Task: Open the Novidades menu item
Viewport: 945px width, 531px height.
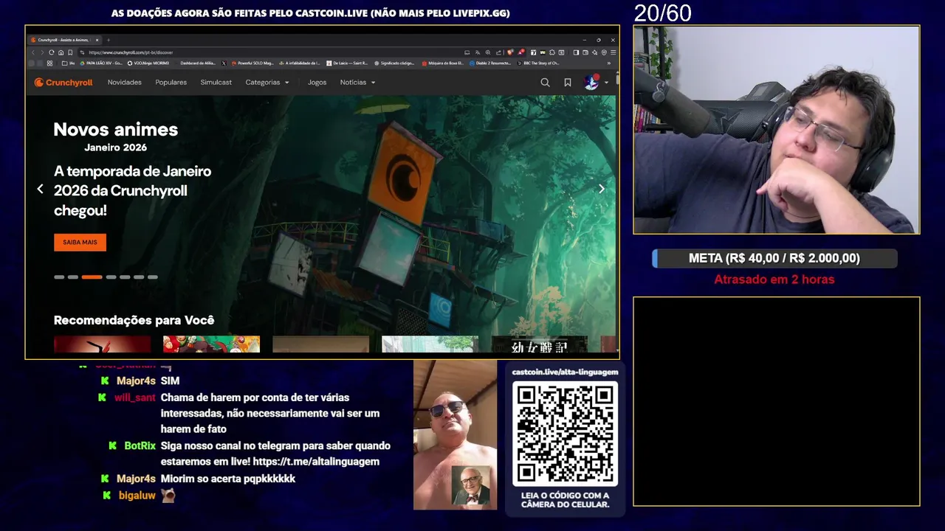Action: (x=125, y=83)
